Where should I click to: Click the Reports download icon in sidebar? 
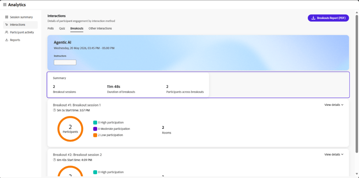(x=7, y=40)
